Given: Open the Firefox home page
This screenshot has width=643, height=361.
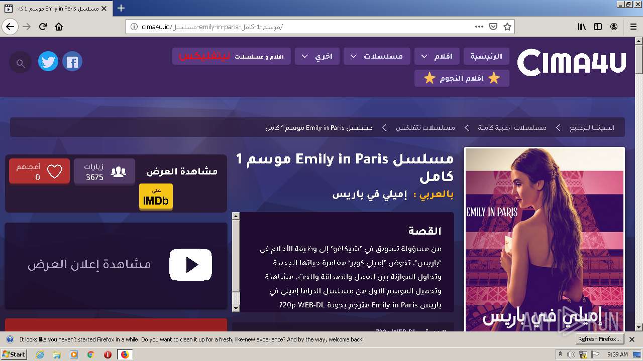Looking at the screenshot, I should [x=59, y=27].
